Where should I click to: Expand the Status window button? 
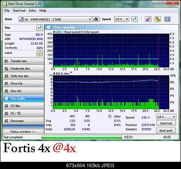click(23, 132)
